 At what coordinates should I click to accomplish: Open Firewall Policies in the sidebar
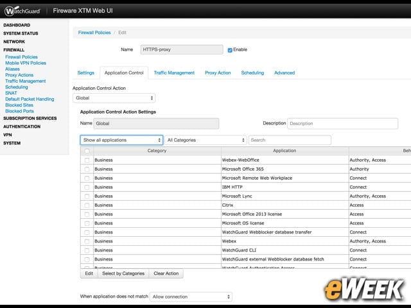21,57
